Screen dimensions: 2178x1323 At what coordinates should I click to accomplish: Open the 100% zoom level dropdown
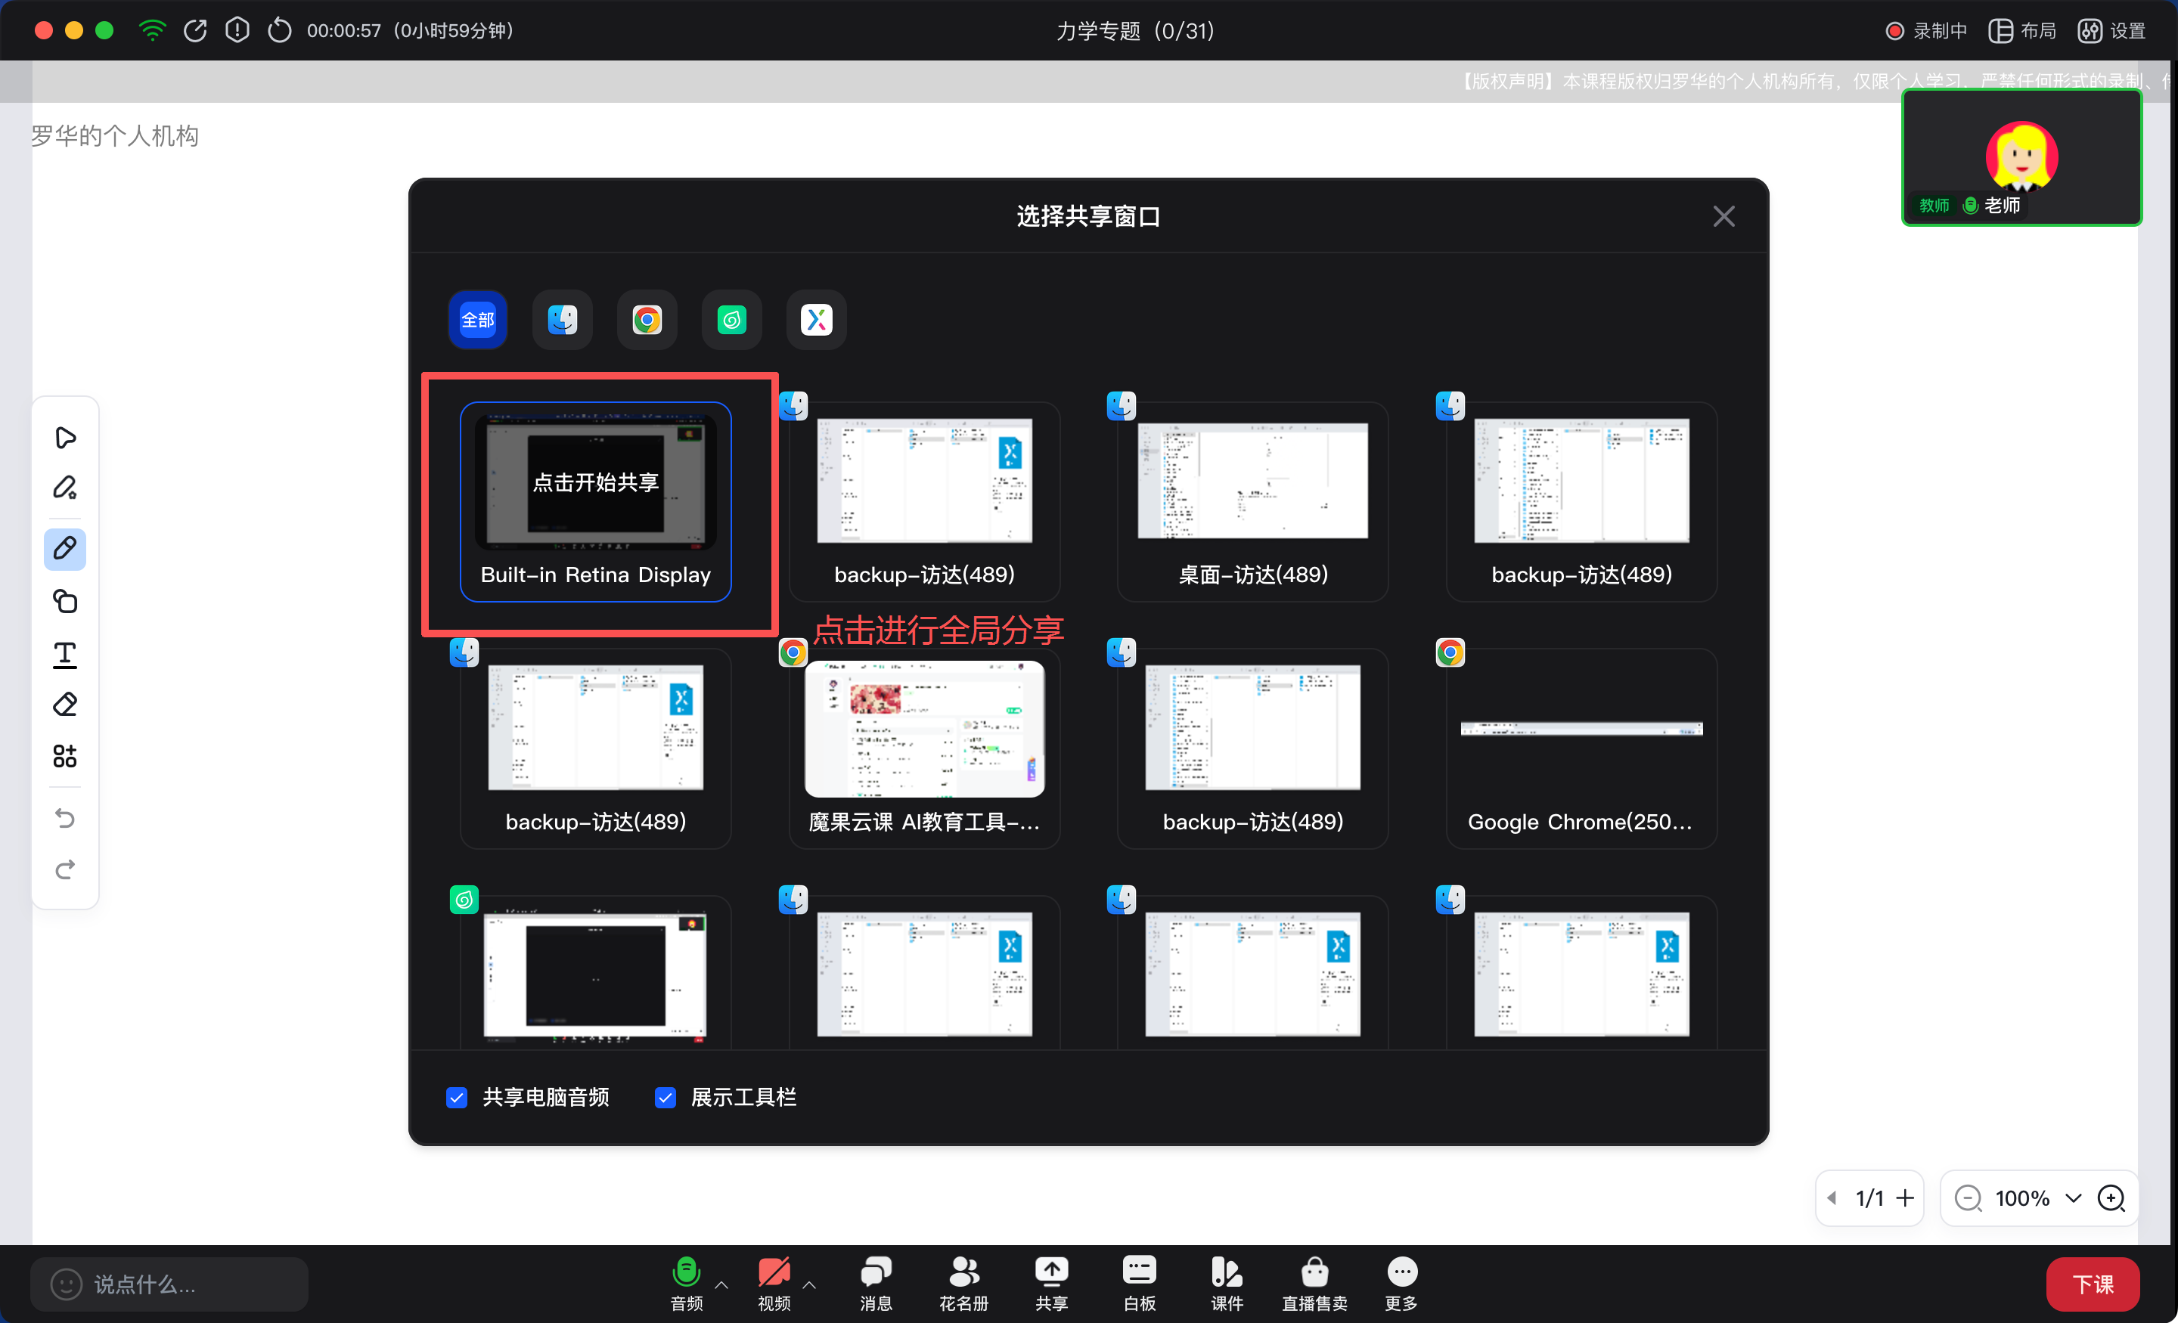2073,1198
